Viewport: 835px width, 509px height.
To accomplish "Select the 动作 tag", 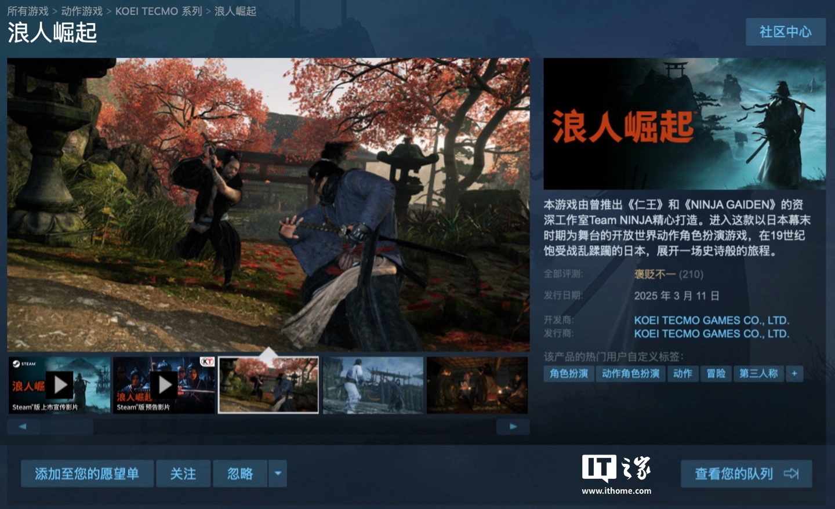I will point(683,374).
